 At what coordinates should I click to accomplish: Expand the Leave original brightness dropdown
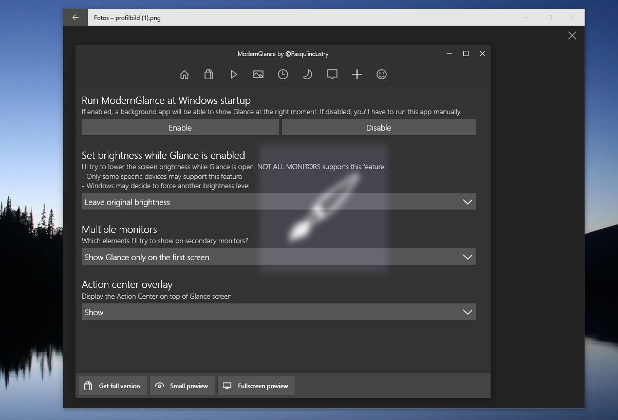click(278, 202)
